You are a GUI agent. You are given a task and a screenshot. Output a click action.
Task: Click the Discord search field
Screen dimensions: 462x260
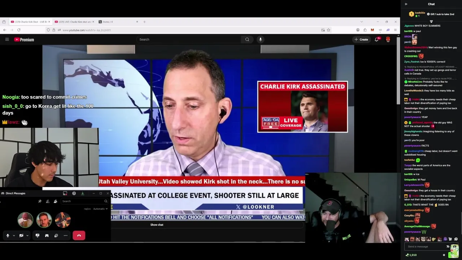click(85, 201)
